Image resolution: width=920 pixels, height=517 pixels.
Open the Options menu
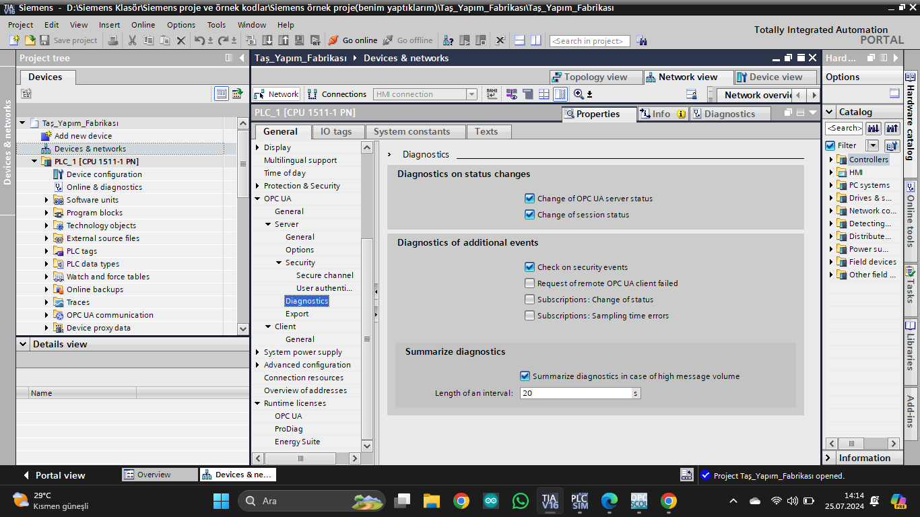coord(181,25)
